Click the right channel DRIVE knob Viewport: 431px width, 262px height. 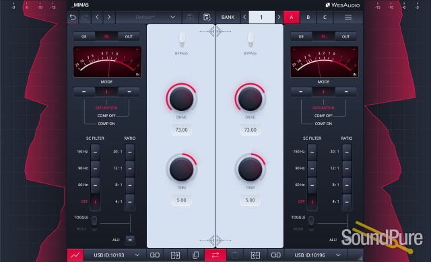(250, 98)
